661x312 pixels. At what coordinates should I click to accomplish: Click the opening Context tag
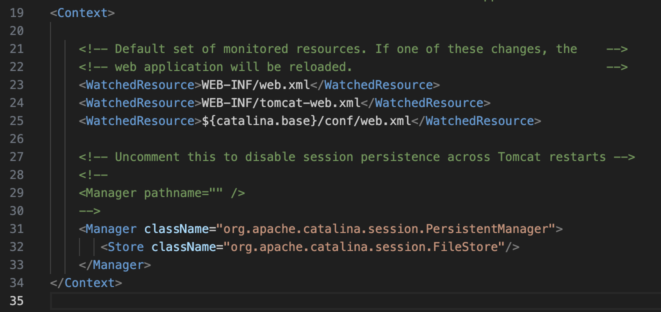pyautogui.click(x=82, y=13)
